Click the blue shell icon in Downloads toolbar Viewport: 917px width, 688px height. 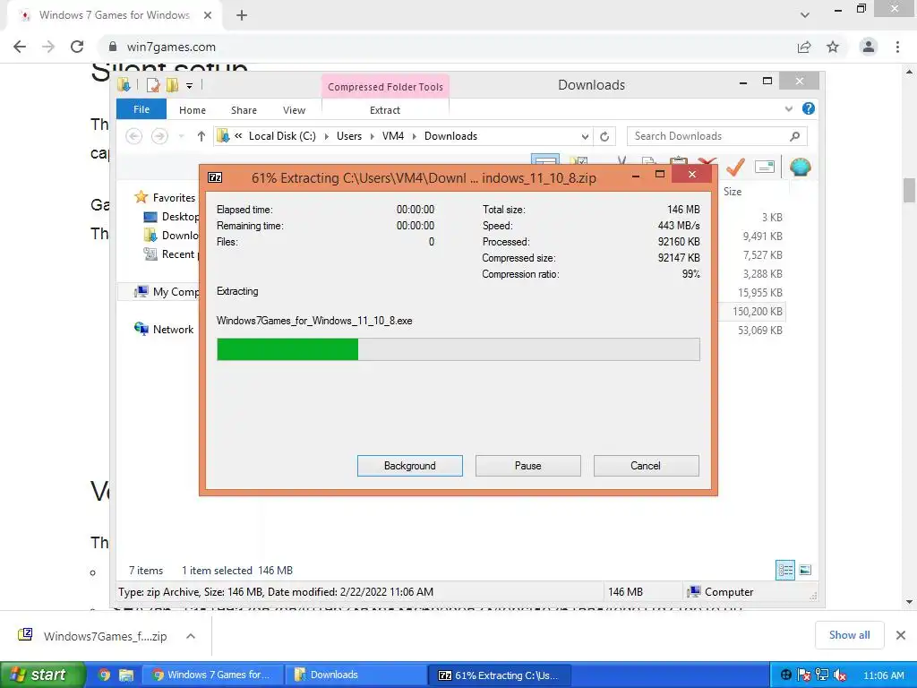coord(800,168)
